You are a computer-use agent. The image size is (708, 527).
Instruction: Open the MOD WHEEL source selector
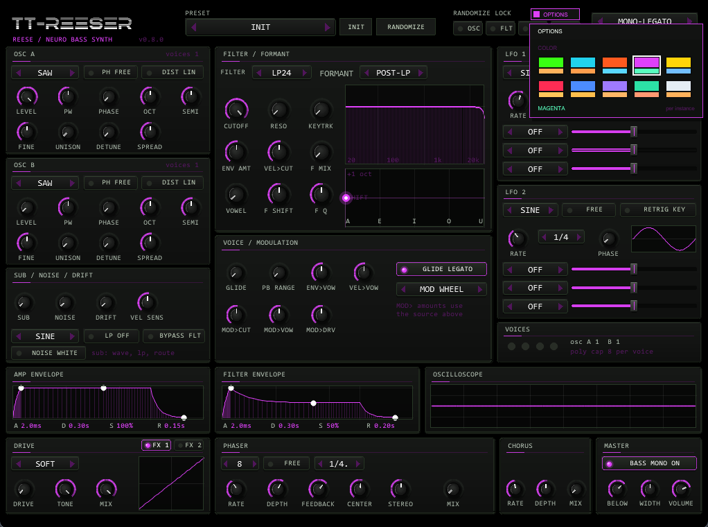click(441, 289)
